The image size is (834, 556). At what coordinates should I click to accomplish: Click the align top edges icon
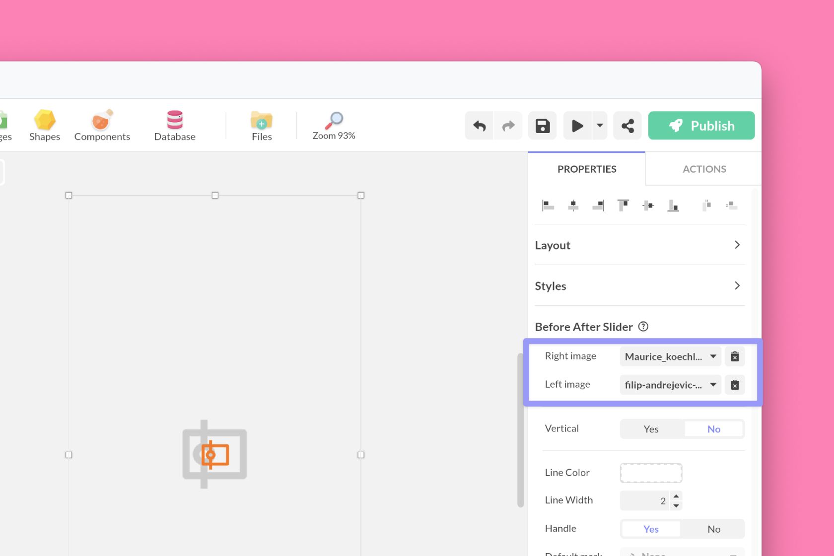tap(623, 205)
